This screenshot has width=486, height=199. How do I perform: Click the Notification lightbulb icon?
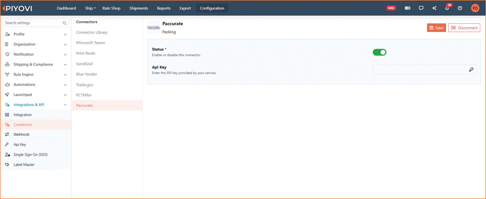[7, 54]
